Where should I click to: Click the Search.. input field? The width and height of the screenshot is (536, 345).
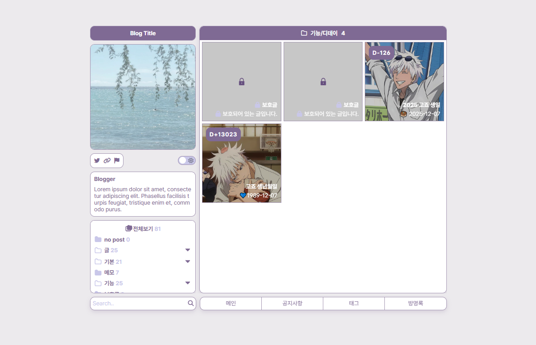[x=139, y=304]
